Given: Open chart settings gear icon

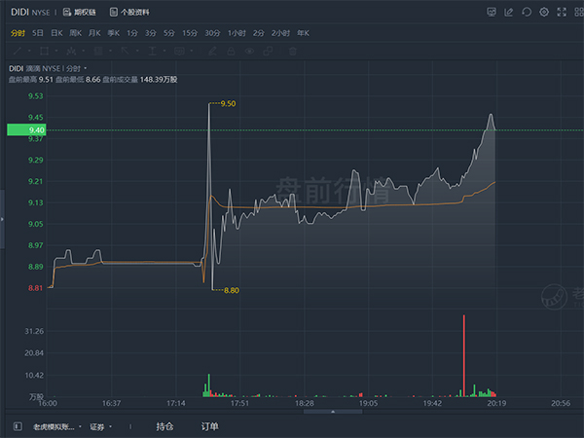Looking at the screenshot, I should click(x=544, y=12).
